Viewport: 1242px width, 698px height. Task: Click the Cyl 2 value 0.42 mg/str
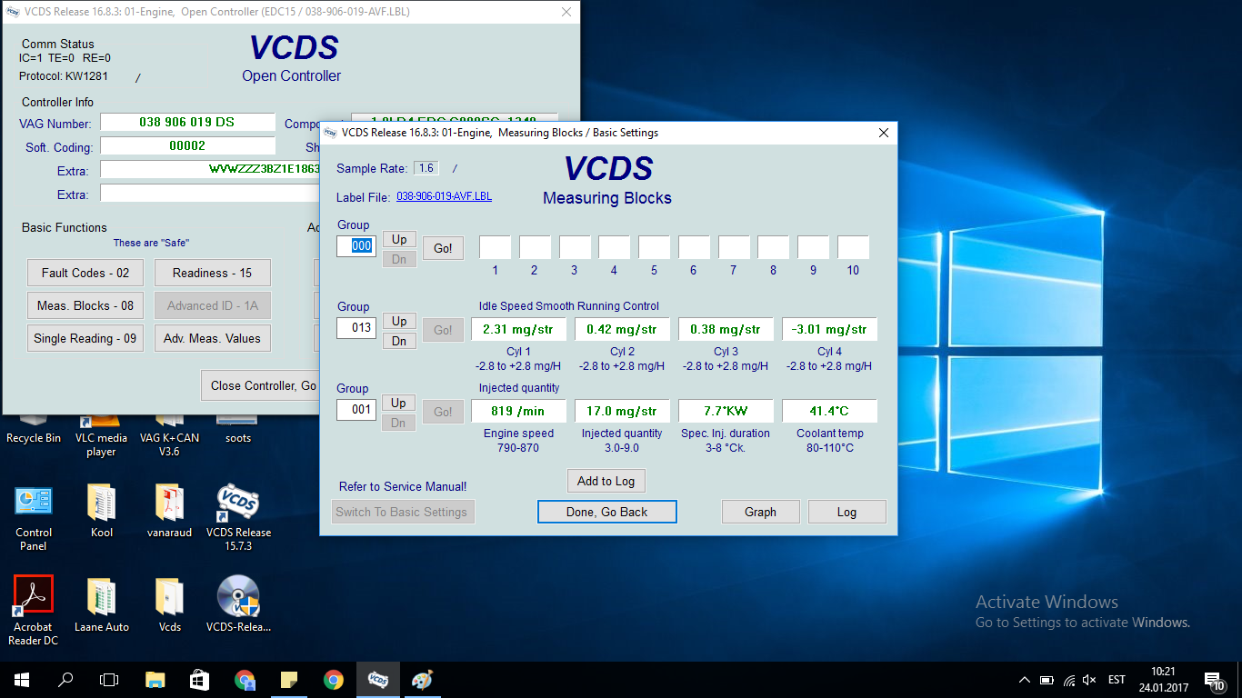[x=622, y=329]
